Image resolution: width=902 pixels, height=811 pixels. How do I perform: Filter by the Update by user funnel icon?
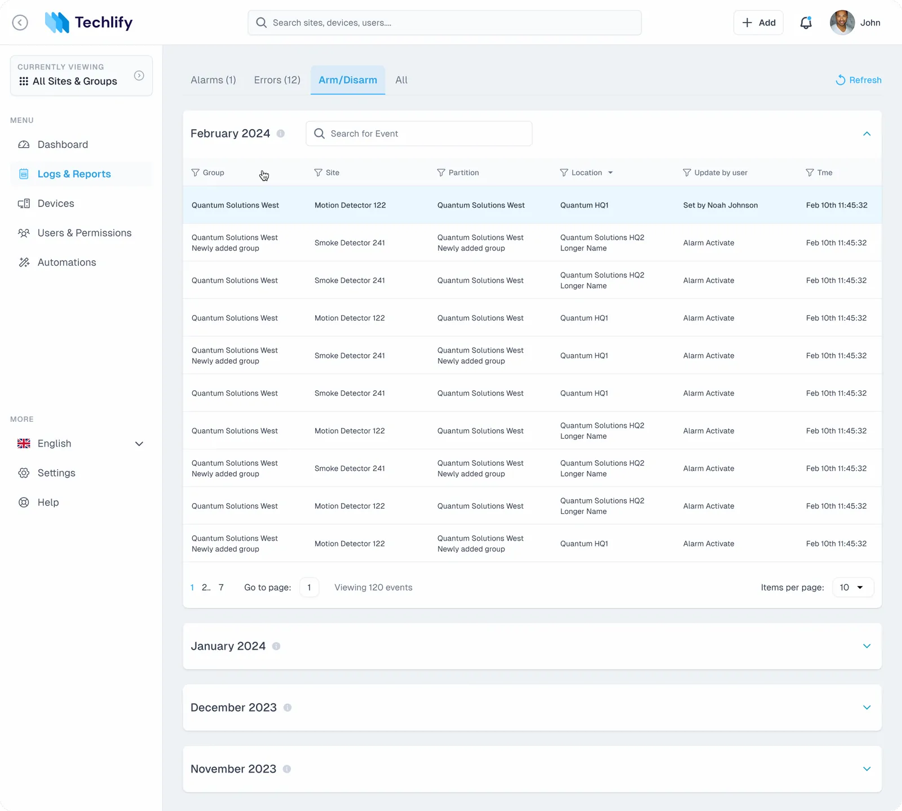click(x=687, y=173)
